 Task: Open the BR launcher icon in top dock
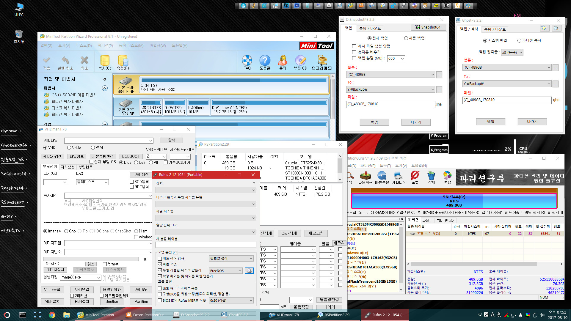(x=286, y=5)
